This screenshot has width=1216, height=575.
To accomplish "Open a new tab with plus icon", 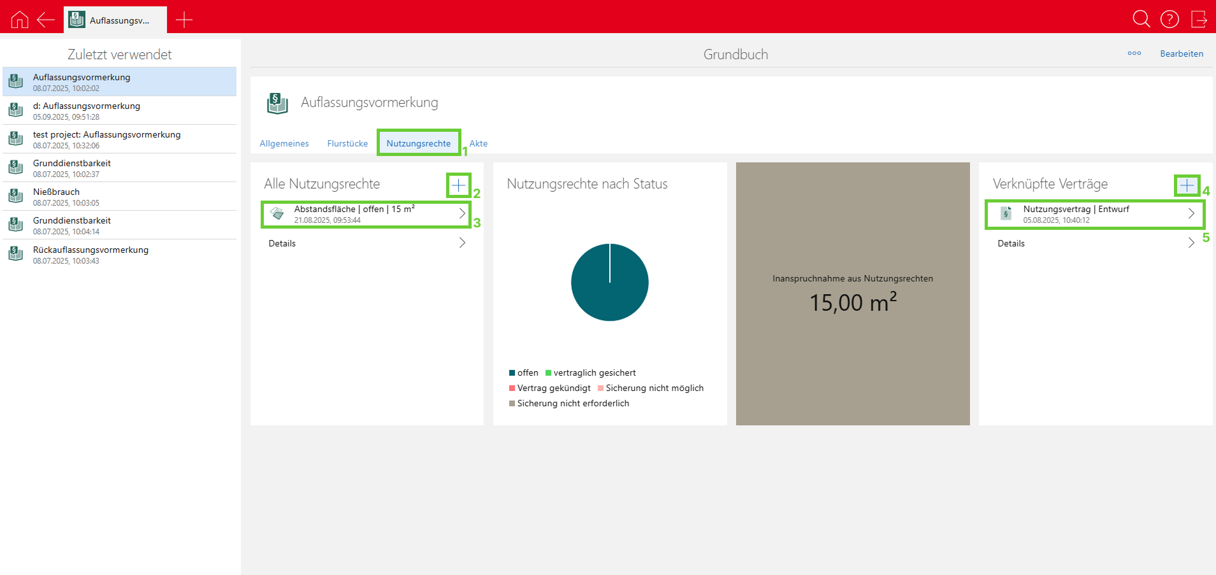I will (184, 20).
